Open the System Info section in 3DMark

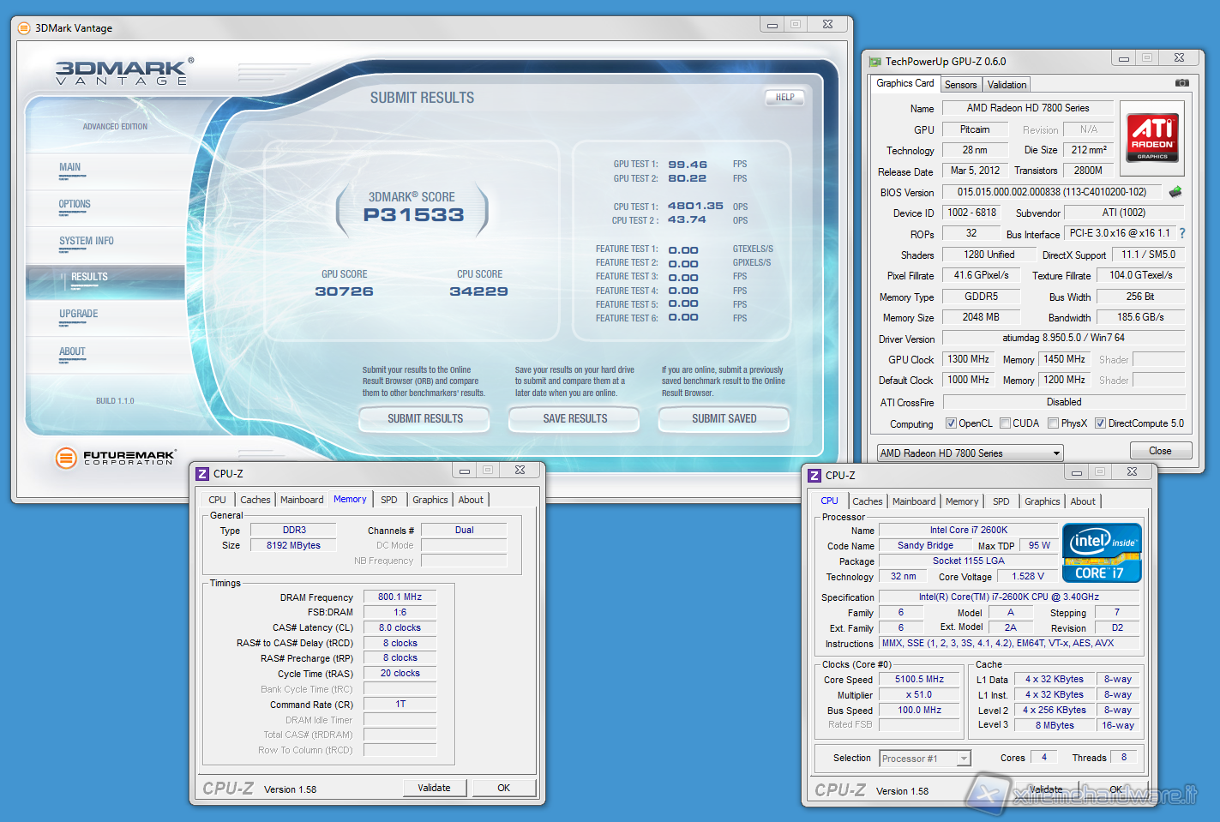click(x=87, y=242)
